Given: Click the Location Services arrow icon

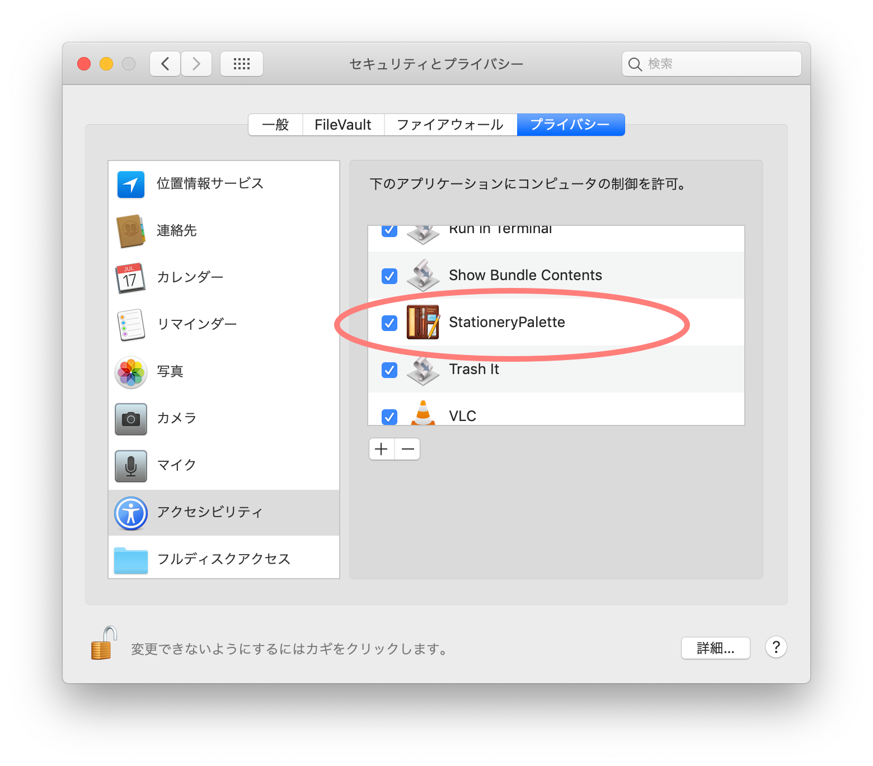Looking at the screenshot, I should 130,185.
